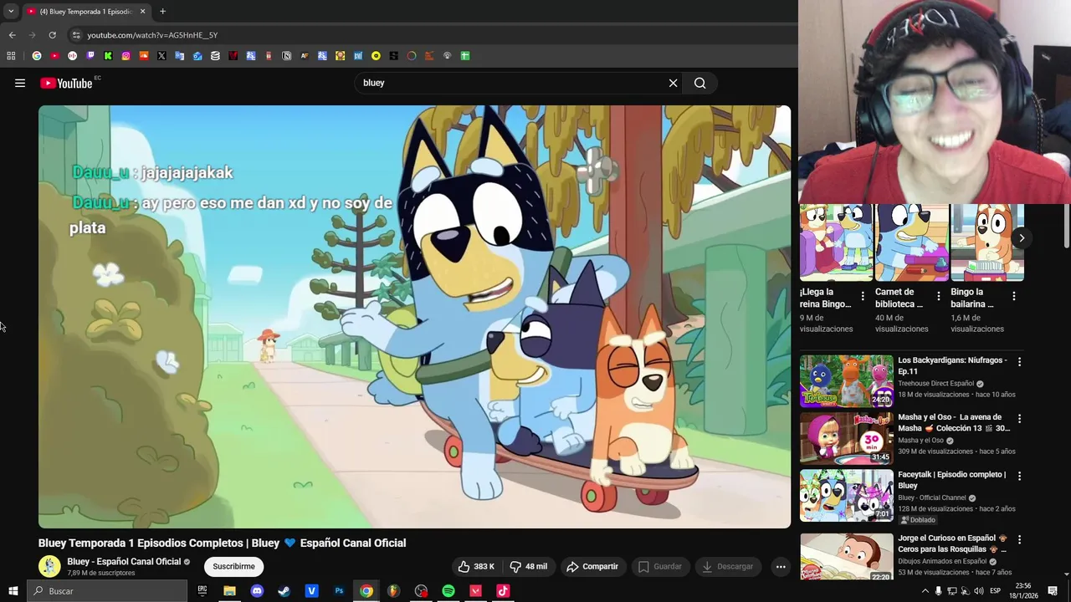Open more actions menu beside Descargar

(781, 566)
